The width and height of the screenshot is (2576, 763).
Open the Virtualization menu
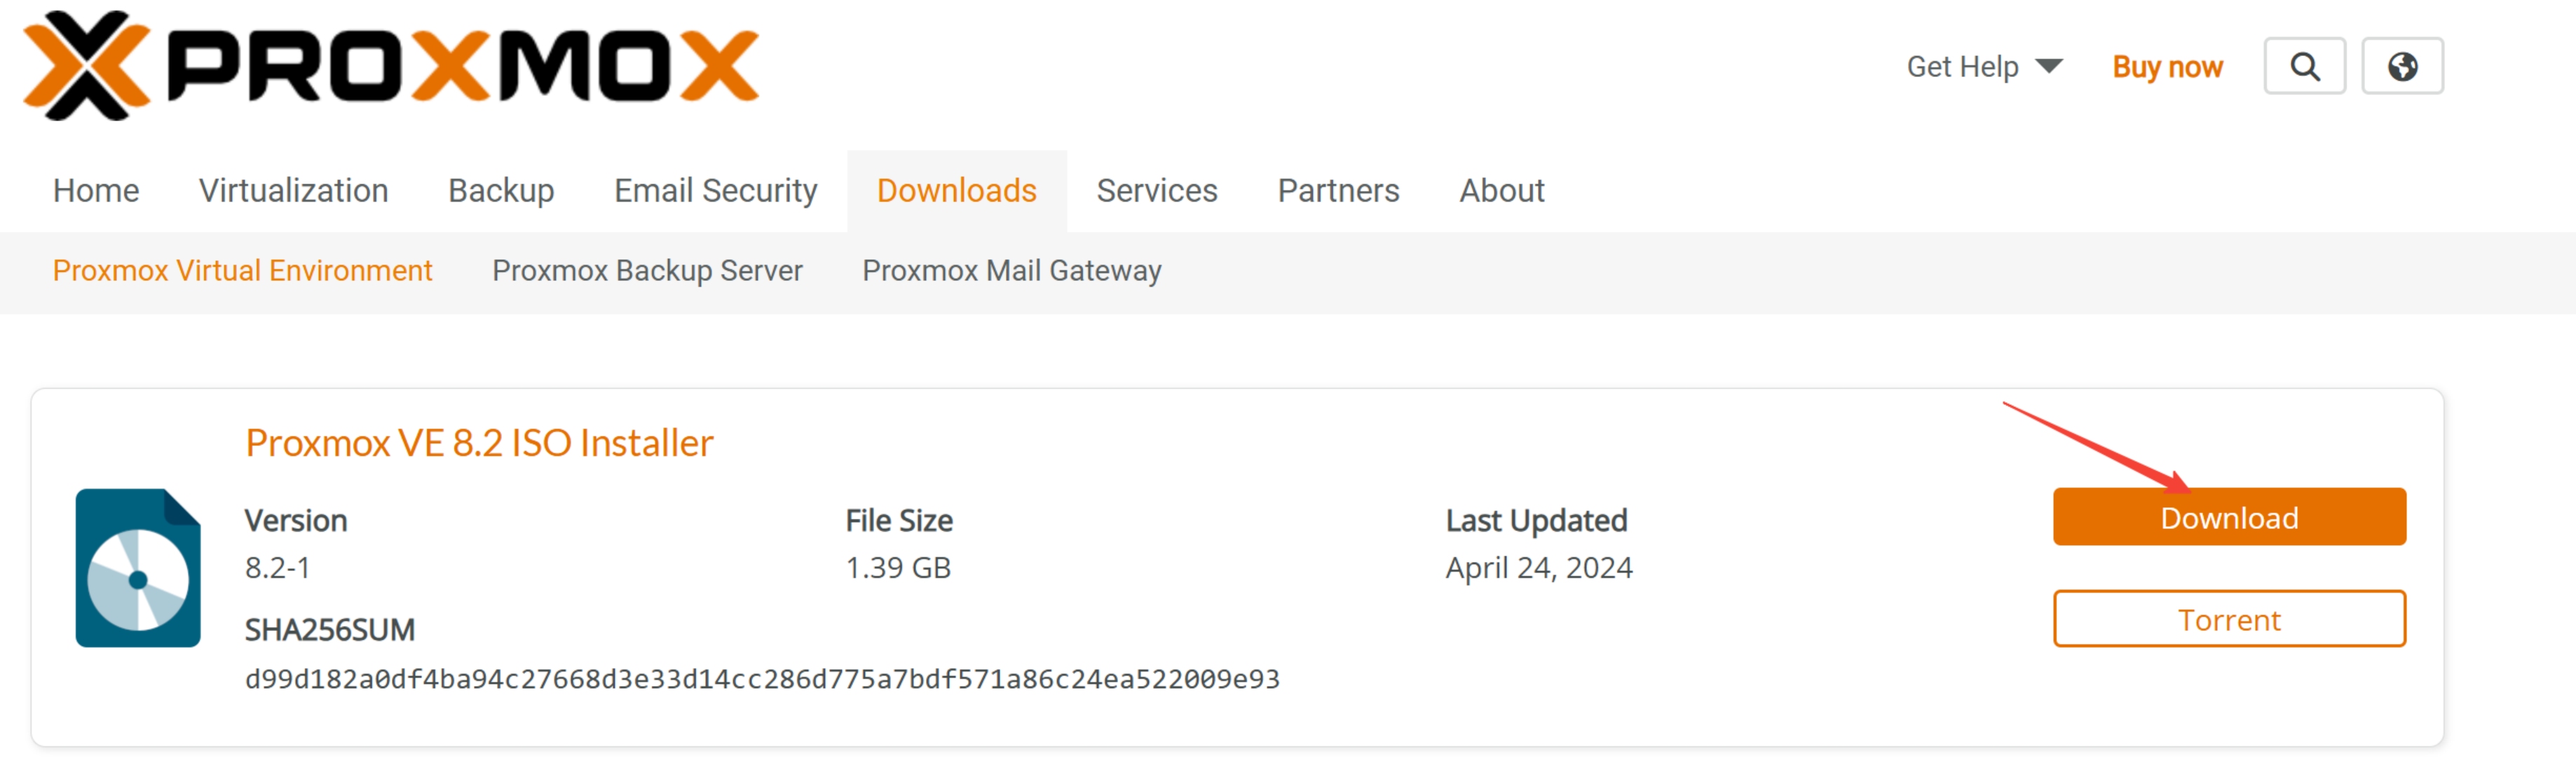pos(293,190)
